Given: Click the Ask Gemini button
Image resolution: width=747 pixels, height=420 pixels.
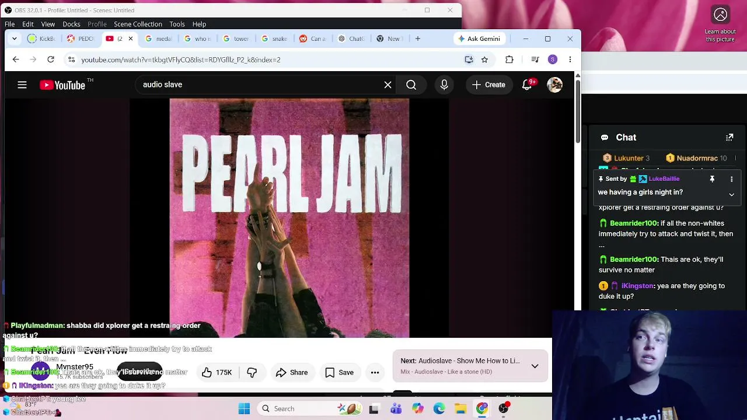Looking at the screenshot, I should click(x=479, y=38).
